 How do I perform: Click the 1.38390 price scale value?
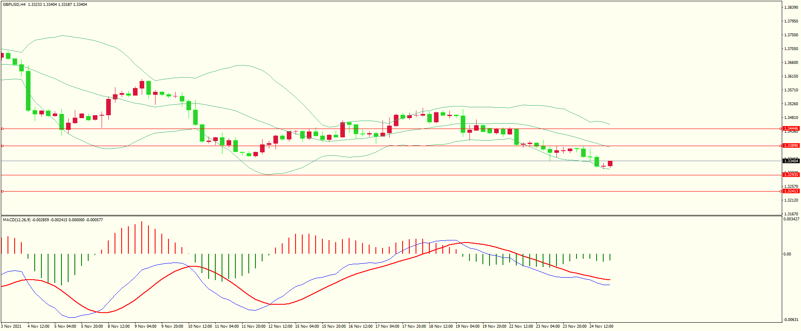[791, 8]
